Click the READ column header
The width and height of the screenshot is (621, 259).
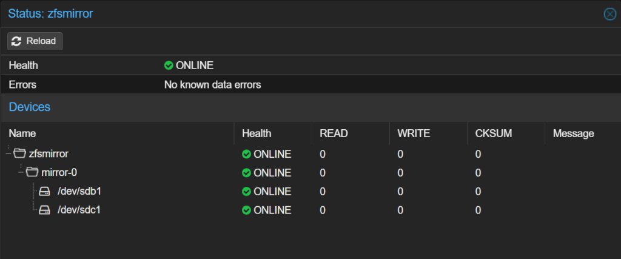pyautogui.click(x=334, y=133)
